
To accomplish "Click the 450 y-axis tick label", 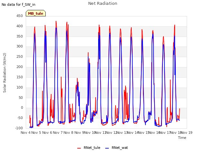I will [x=20, y=16].
